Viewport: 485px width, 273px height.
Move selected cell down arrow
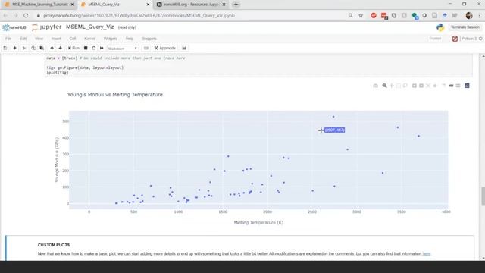(x=61, y=48)
